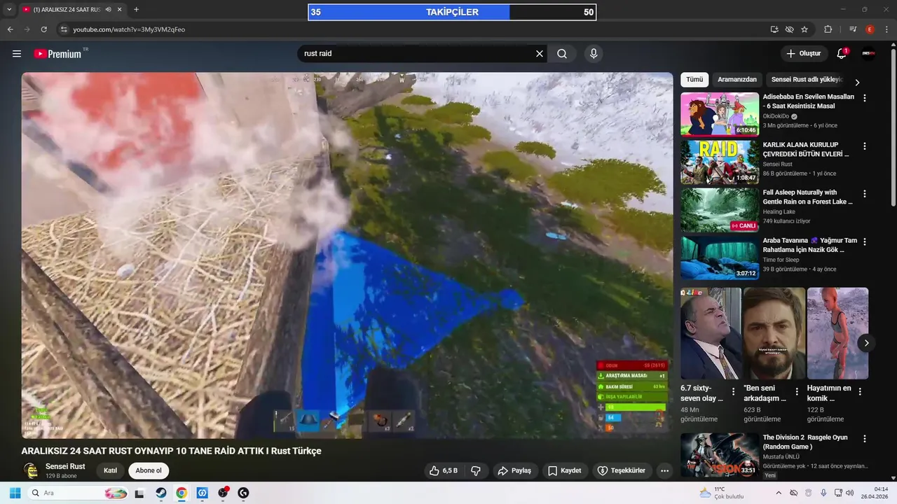
Task: Open options for The Division 2 video
Action: 864,439
